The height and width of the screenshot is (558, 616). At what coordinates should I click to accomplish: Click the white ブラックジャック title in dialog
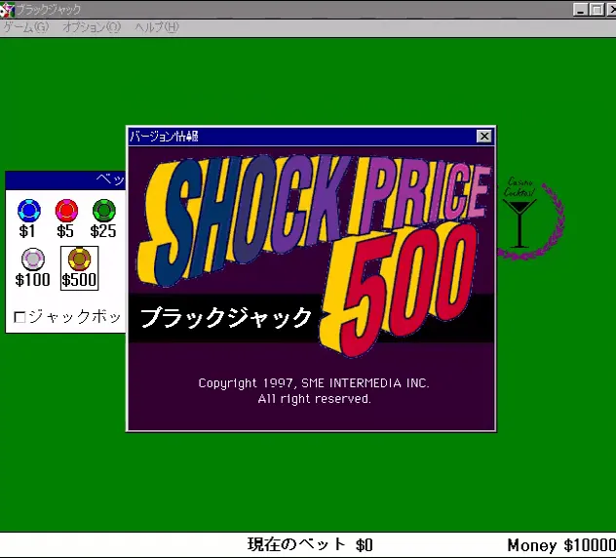pyautogui.click(x=225, y=318)
